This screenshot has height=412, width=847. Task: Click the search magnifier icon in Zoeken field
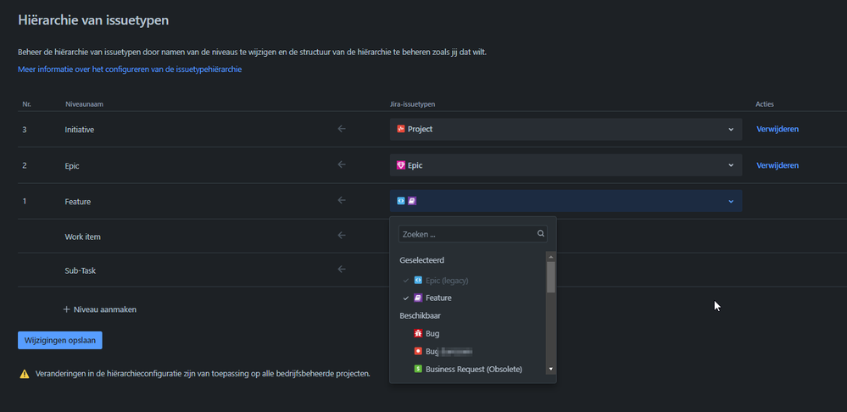[x=541, y=234]
